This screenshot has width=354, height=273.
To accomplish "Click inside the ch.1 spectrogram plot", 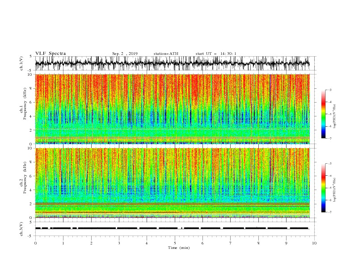I will tap(172, 109).
